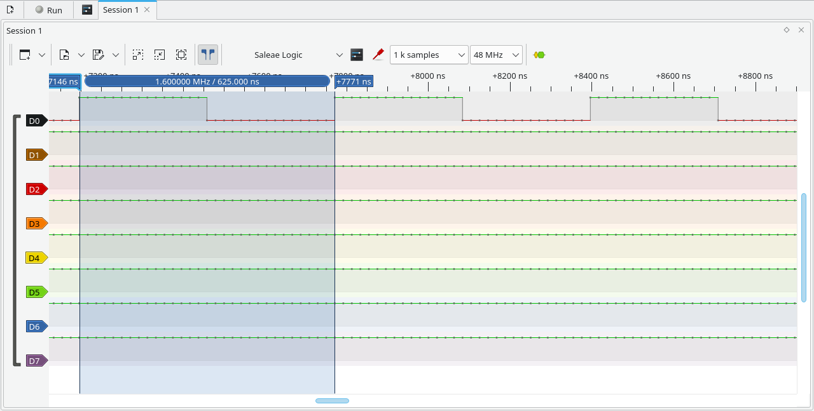Close the Session 1 tab
Image resolution: width=814 pixels, height=411 pixels.
(148, 10)
